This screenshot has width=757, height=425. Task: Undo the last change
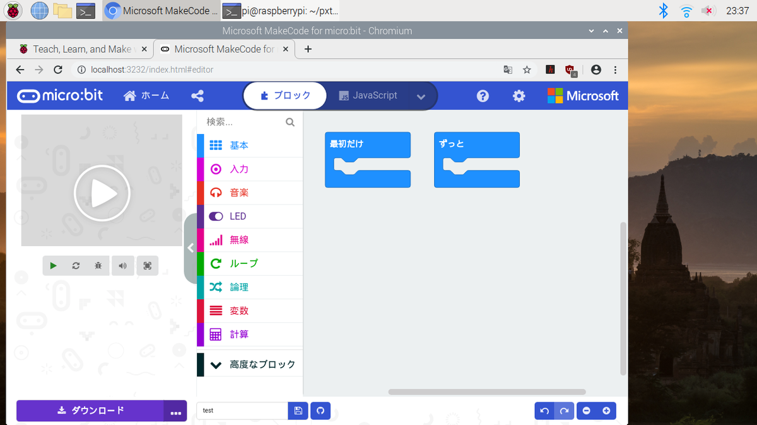[x=544, y=411]
